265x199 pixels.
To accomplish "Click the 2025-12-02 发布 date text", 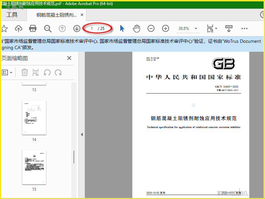I will (x=156, y=193).
